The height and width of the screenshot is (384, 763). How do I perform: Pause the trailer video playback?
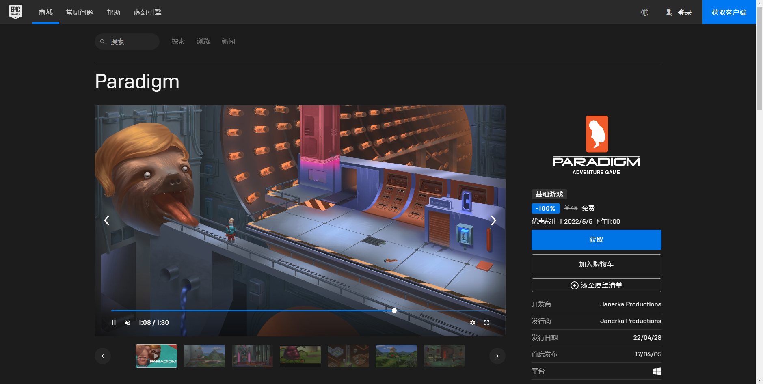[x=114, y=322]
